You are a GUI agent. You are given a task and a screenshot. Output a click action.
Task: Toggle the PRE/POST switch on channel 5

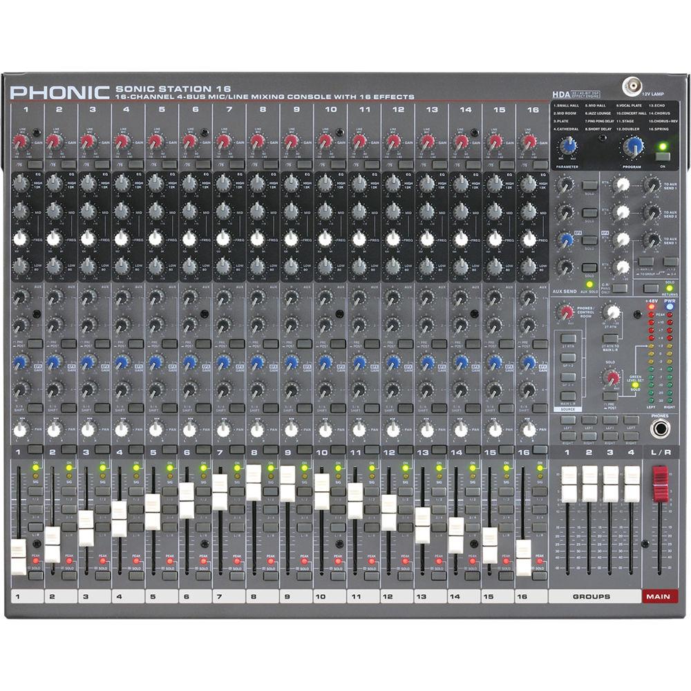coord(170,343)
